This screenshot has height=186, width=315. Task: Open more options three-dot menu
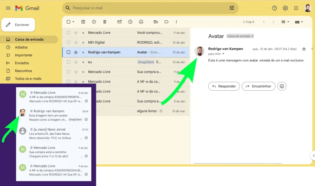176,22
